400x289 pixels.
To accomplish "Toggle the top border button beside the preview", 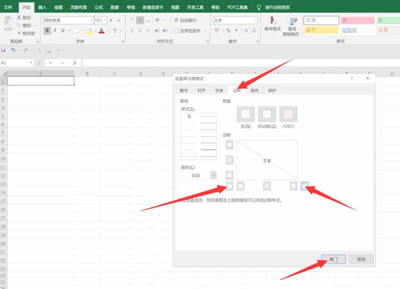I will point(229,145).
